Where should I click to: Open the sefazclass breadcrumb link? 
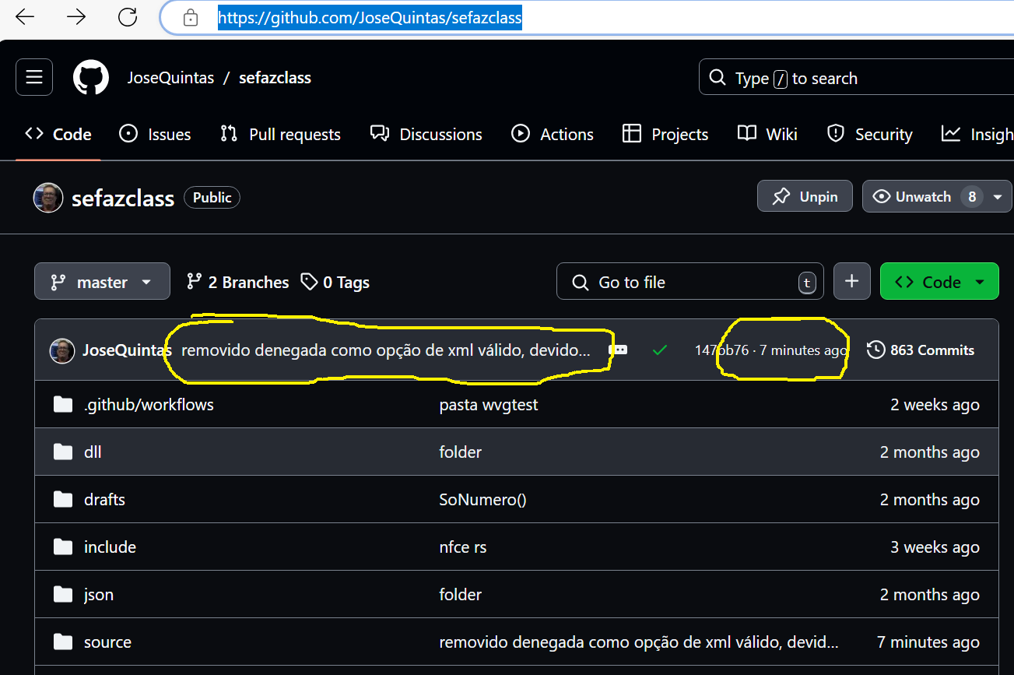click(x=275, y=78)
